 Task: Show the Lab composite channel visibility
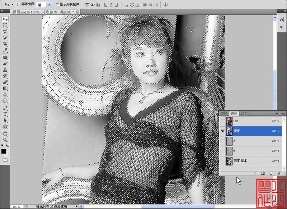point(222,121)
